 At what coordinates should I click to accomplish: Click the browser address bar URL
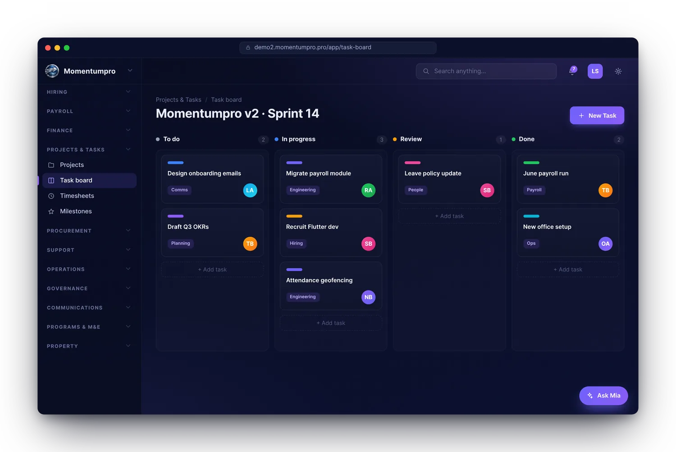pyautogui.click(x=313, y=47)
